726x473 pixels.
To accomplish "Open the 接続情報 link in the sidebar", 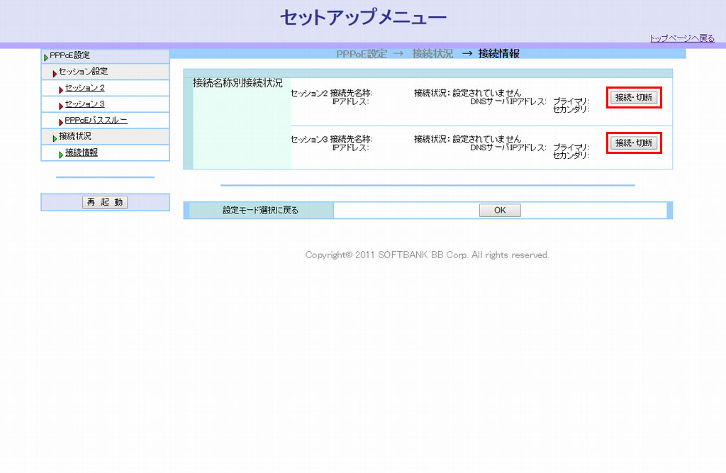I will (82, 152).
